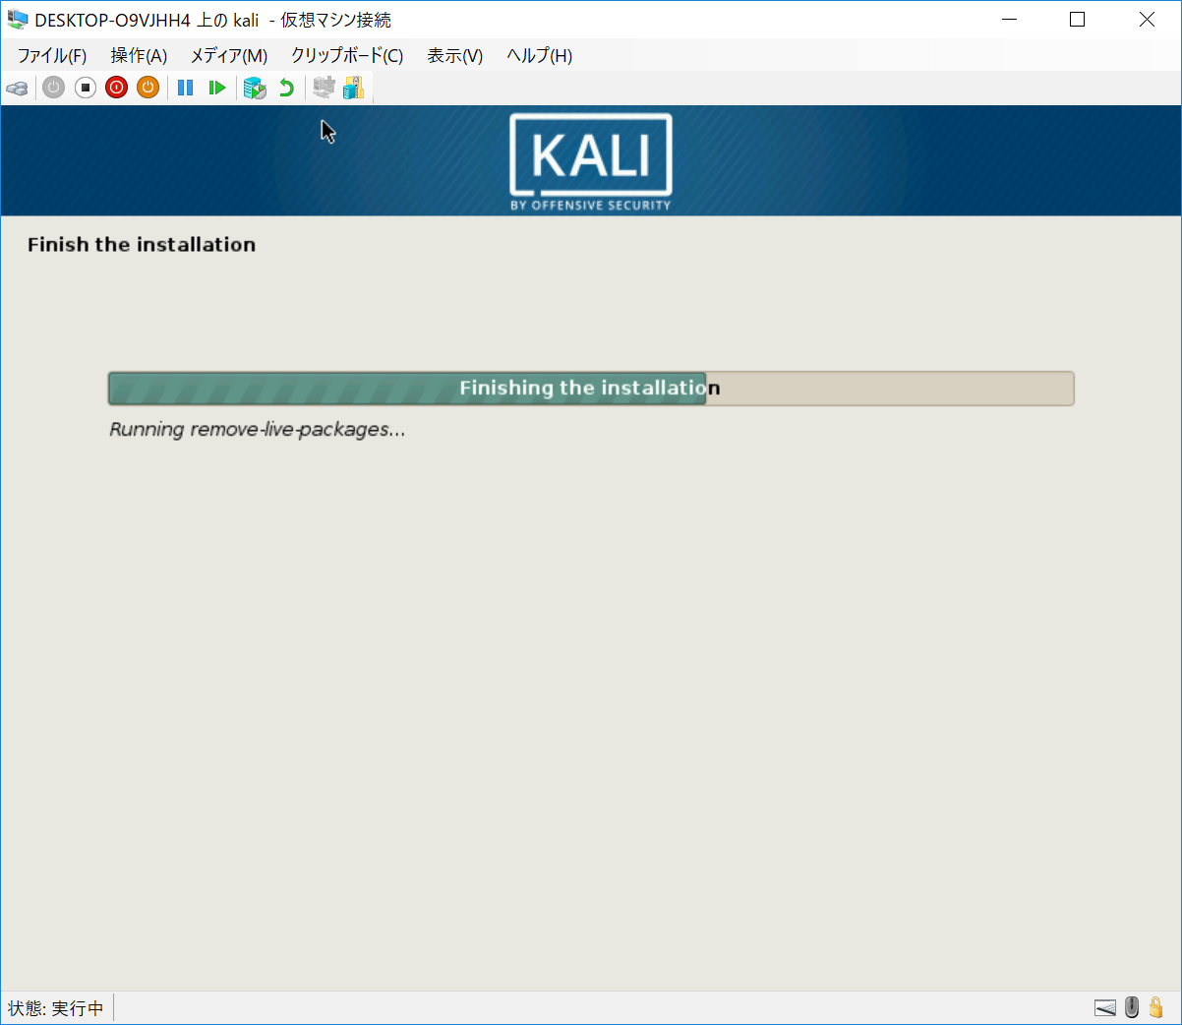
Task: Send Ctrl+Alt+Del using the toolbar icon
Action: pos(18,89)
